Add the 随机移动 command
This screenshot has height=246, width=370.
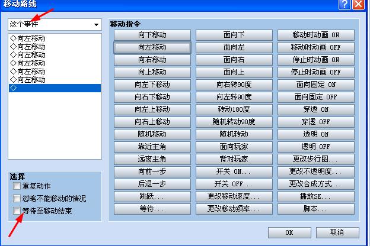pyautogui.click(x=152, y=134)
